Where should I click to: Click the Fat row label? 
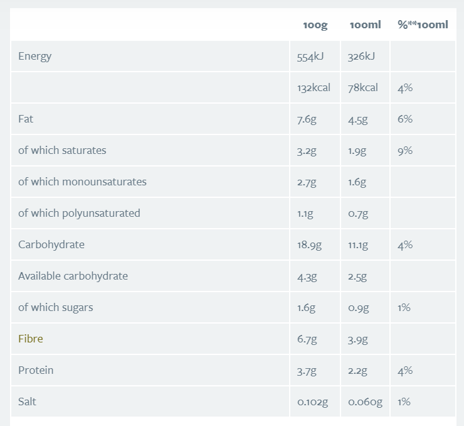pos(25,119)
